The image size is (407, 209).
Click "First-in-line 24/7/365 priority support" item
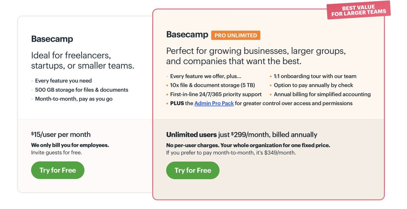(x=216, y=94)
